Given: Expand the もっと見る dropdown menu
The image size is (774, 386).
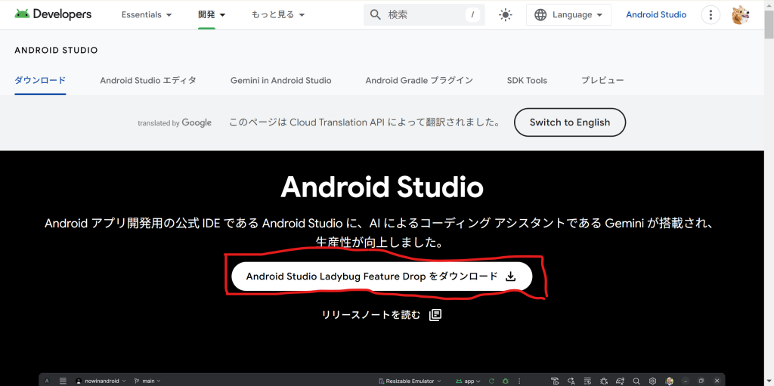Looking at the screenshot, I should tap(278, 14).
